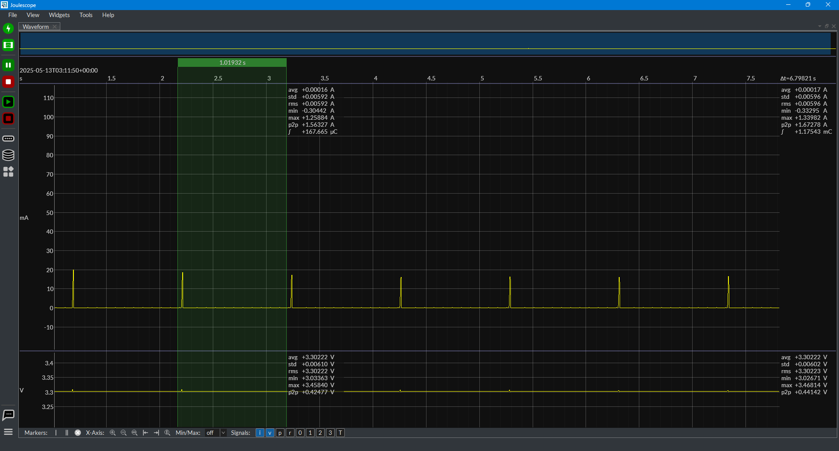Toggle the current signal 'i' button

(x=260, y=433)
